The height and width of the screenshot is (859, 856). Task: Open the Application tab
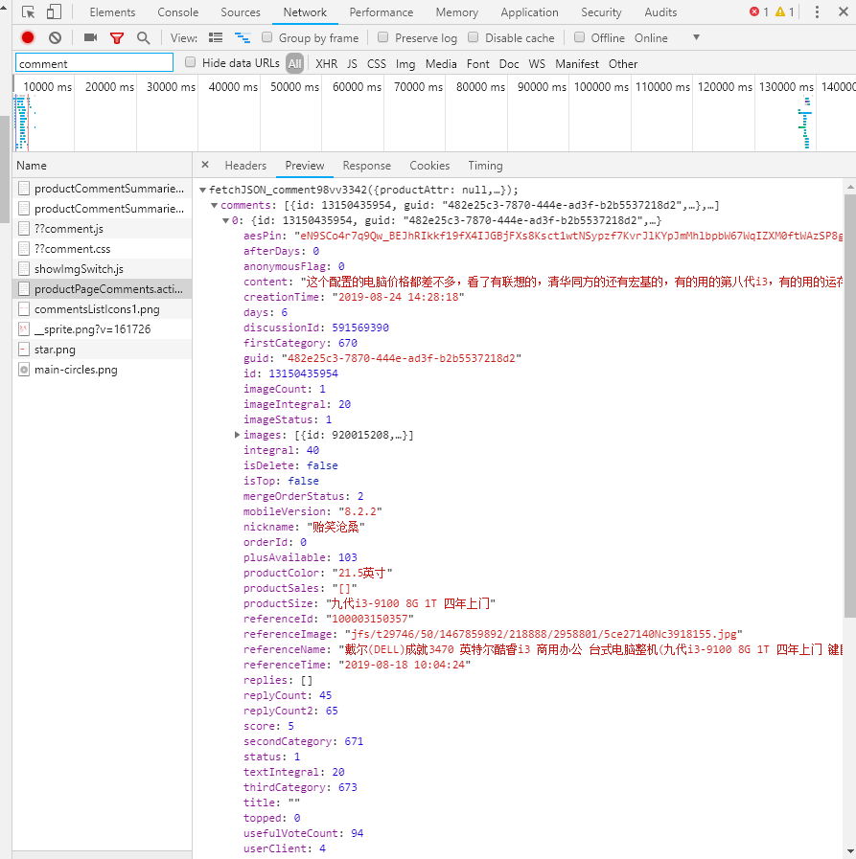point(529,12)
